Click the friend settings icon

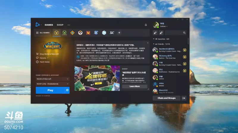[x=161, y=33]
